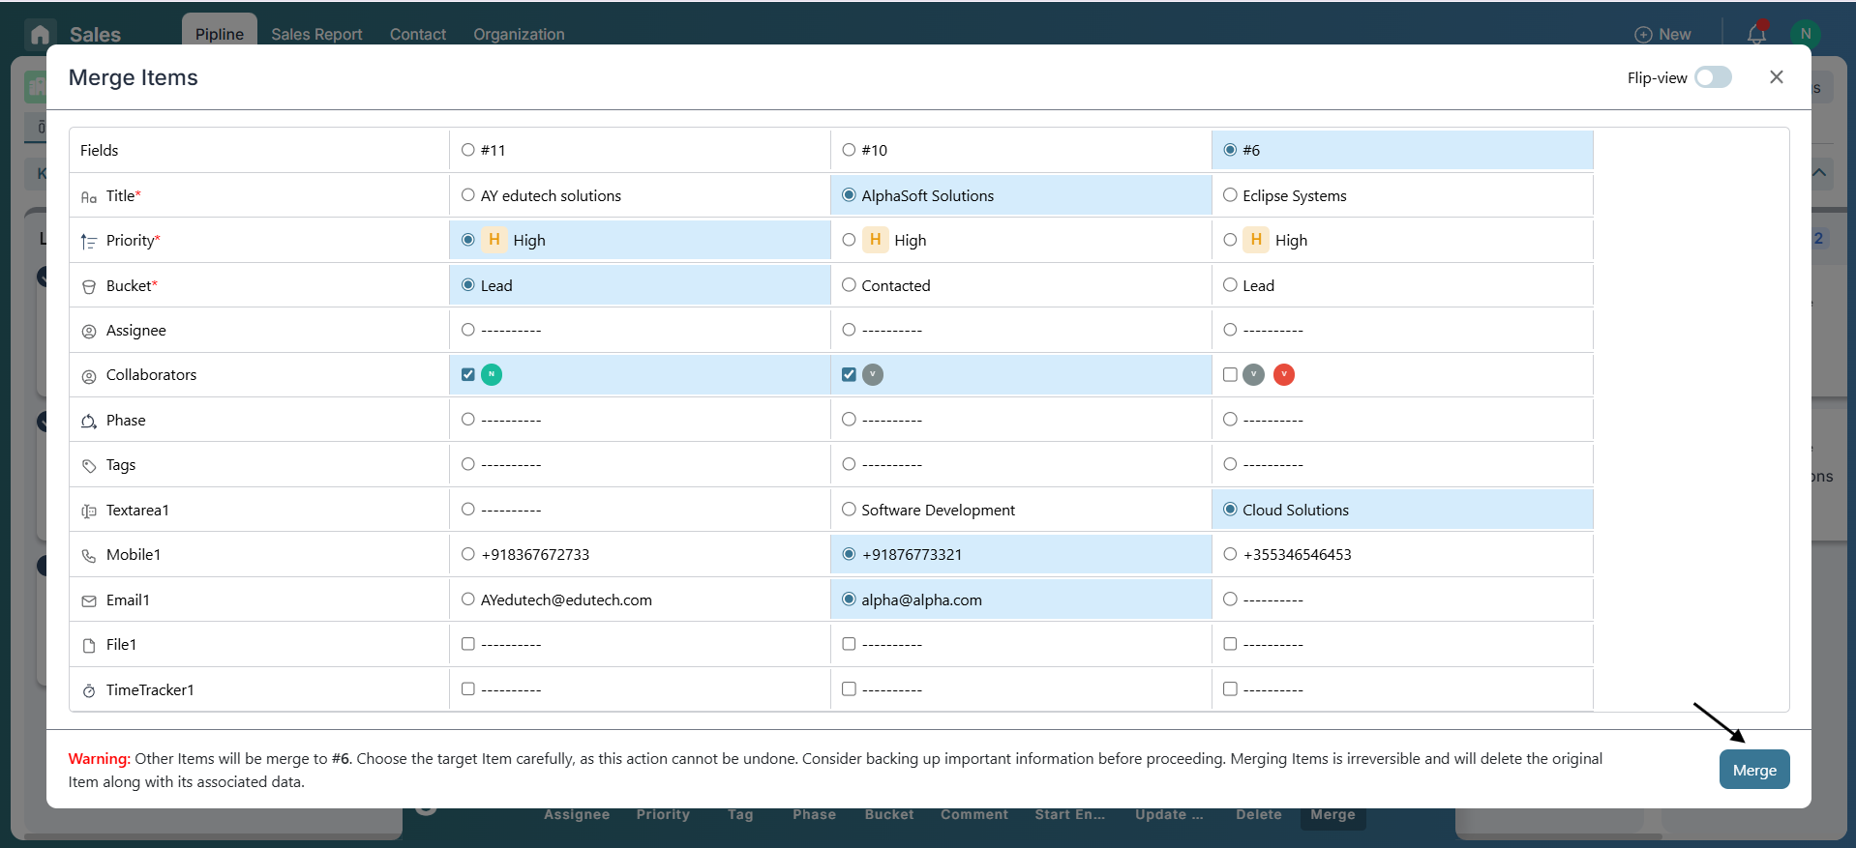
Task: Collapse the panel chevron behind dialog
Action: pos(1820,173)
